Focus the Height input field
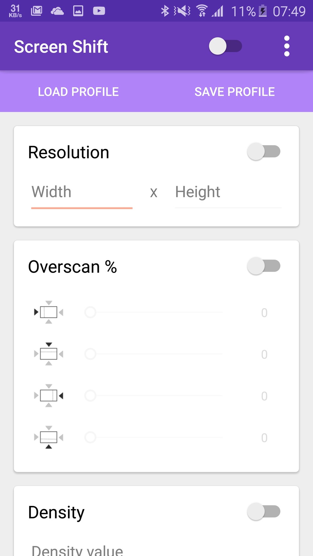Image resolution: width=313 pixels, height=556 pixels. click(x=228, y=192)
